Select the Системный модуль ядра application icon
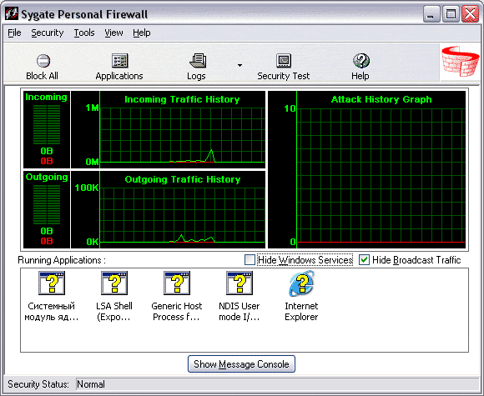Screen dimensions: 484x396 (52, 283)
